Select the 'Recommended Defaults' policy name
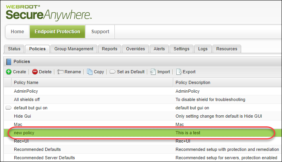Screen dimensions: 282x162 click(x=37, y=149)
